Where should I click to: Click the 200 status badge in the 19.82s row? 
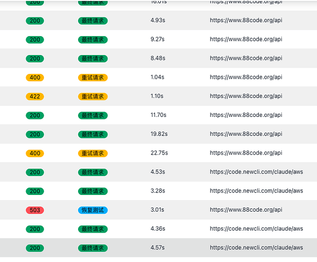[x=35, y=135]
